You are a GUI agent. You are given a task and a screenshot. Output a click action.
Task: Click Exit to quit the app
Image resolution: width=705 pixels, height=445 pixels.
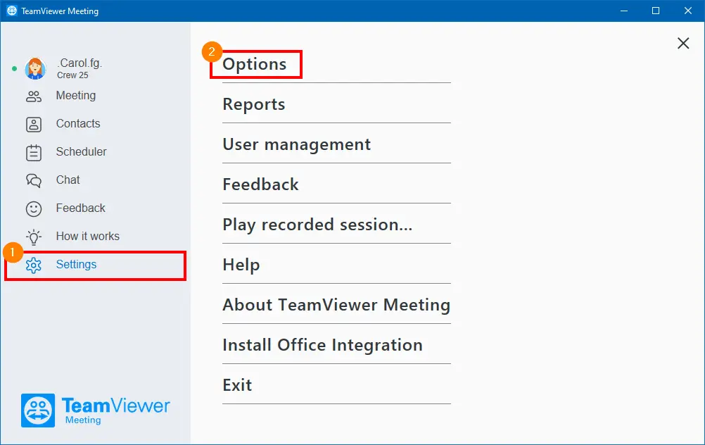pos(237,385)
